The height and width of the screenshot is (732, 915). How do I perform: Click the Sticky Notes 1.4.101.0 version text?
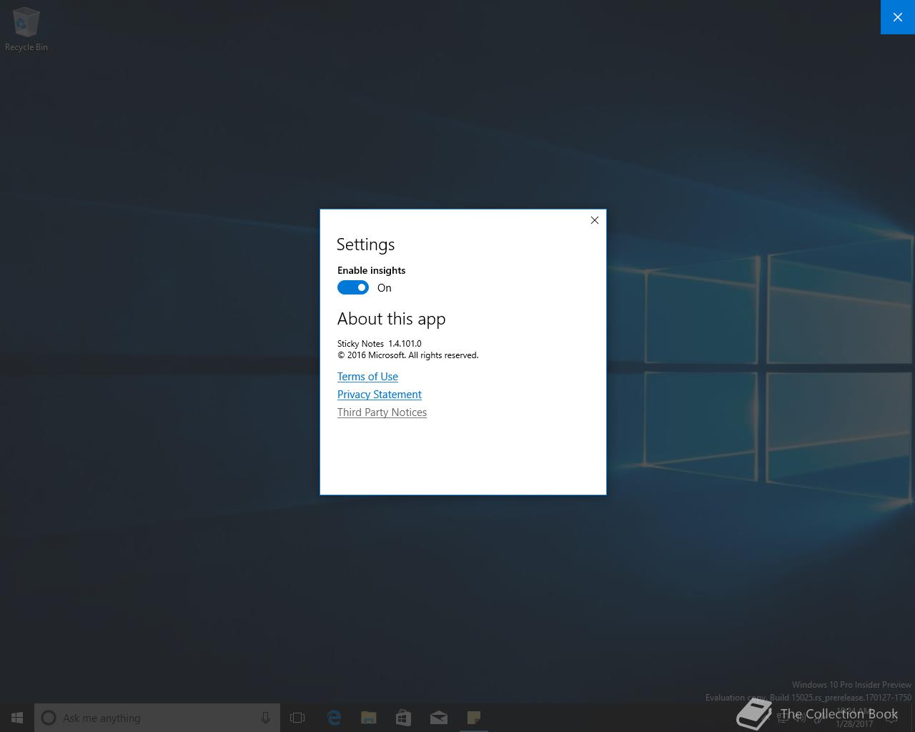pyautogui.click(x=379, y=344)
